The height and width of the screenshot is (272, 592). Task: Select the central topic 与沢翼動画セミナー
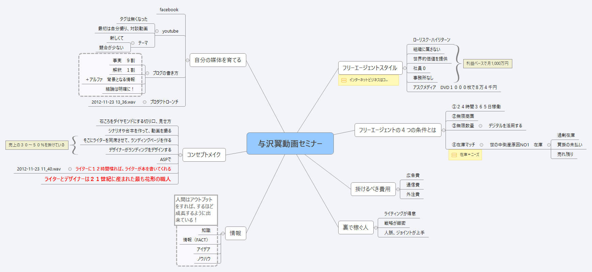tap(290, 144)
